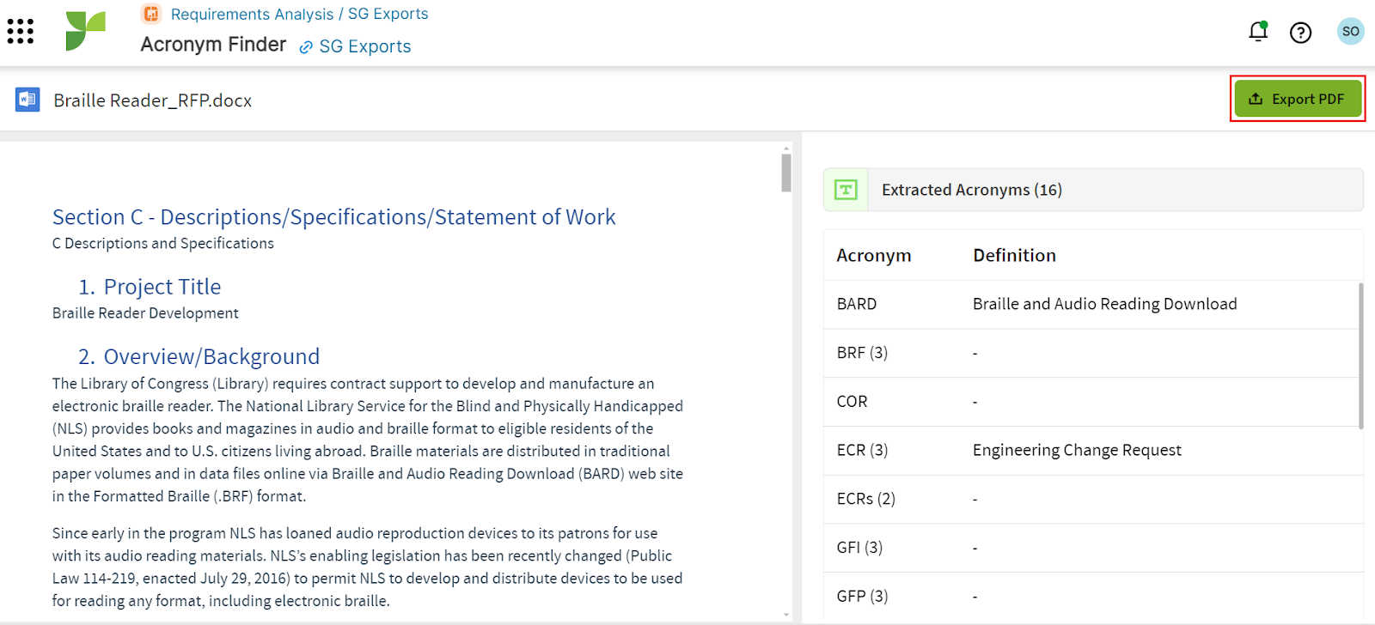Select the Extracted Acronyms (16) header
Screen dimensions: 1375x625
point(1093,190)
